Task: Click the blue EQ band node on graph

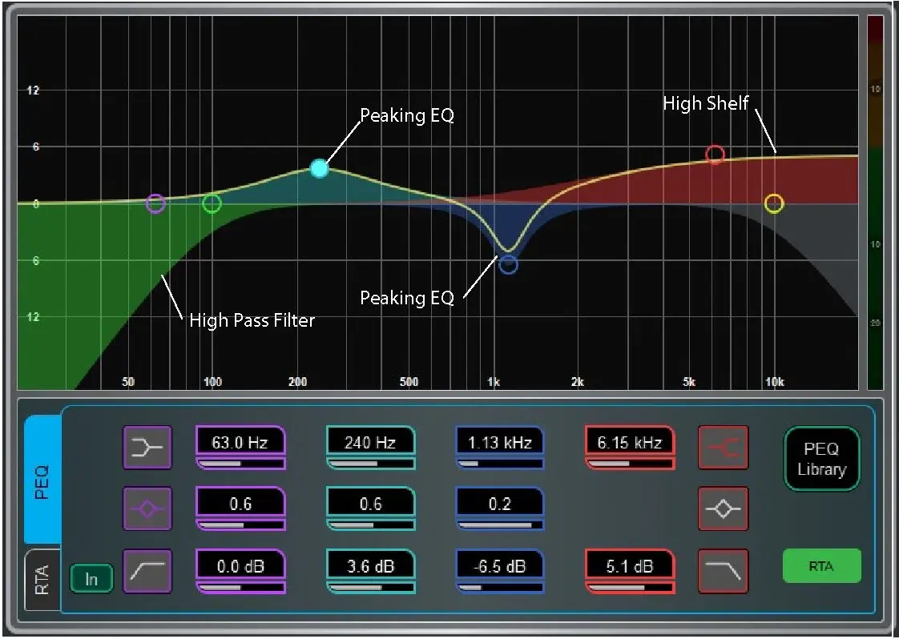Action: coord(508,264)
